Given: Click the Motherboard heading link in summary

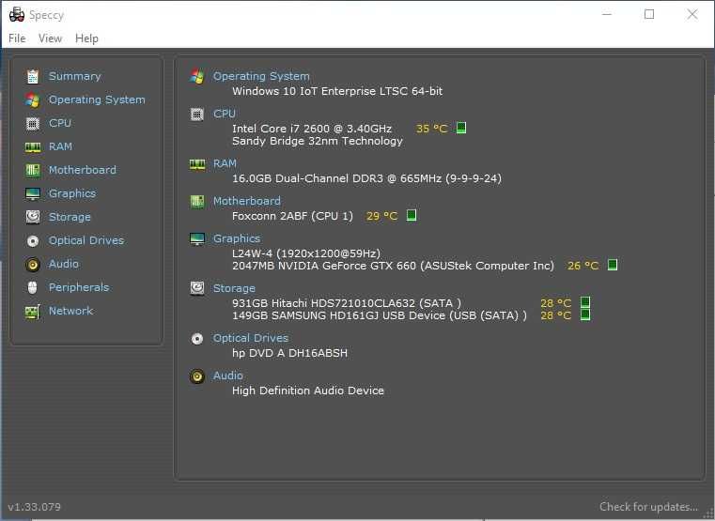Looking at the screenshot, I should tap(247, 201).
